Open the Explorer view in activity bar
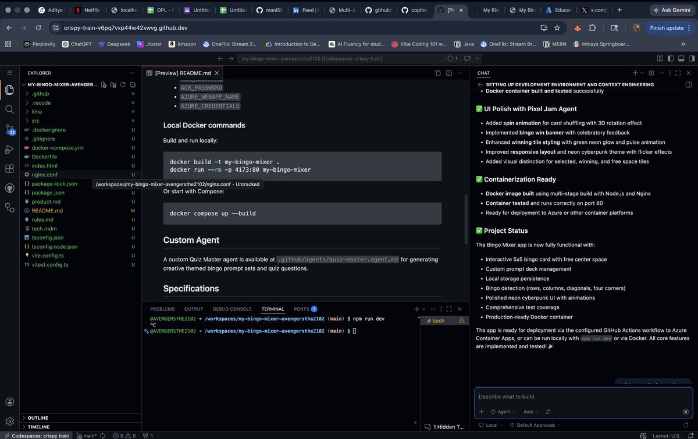Screen dimensions: 698x439 (9, 90)
